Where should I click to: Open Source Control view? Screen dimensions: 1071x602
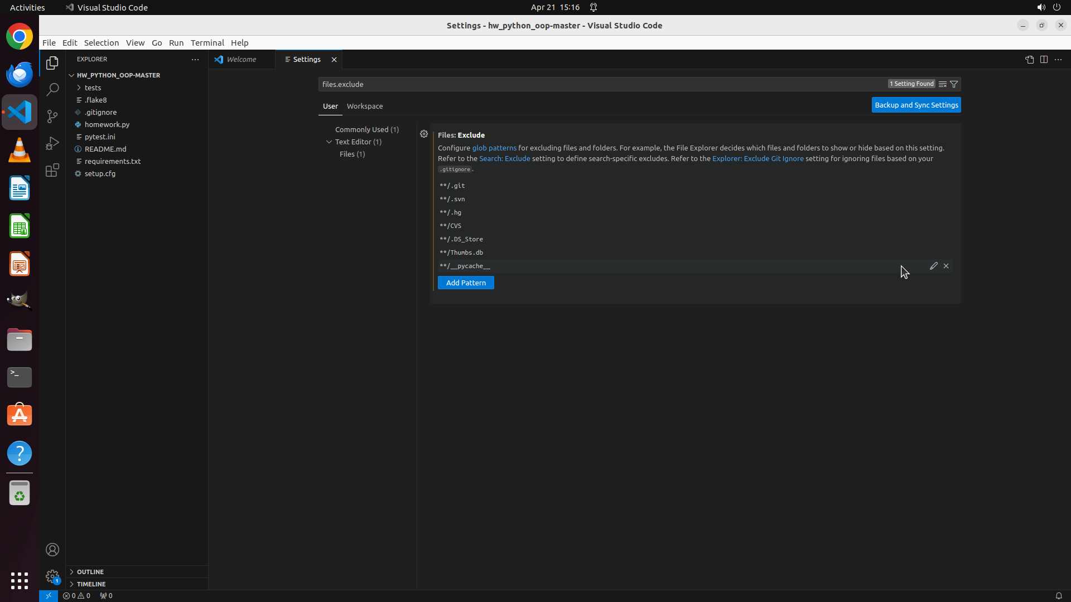pos(52,116)
